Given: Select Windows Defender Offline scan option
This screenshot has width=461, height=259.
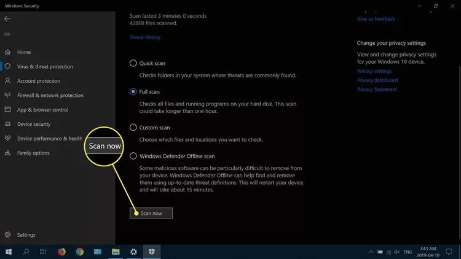Looking at the screenshot, I should pos(133,156).
